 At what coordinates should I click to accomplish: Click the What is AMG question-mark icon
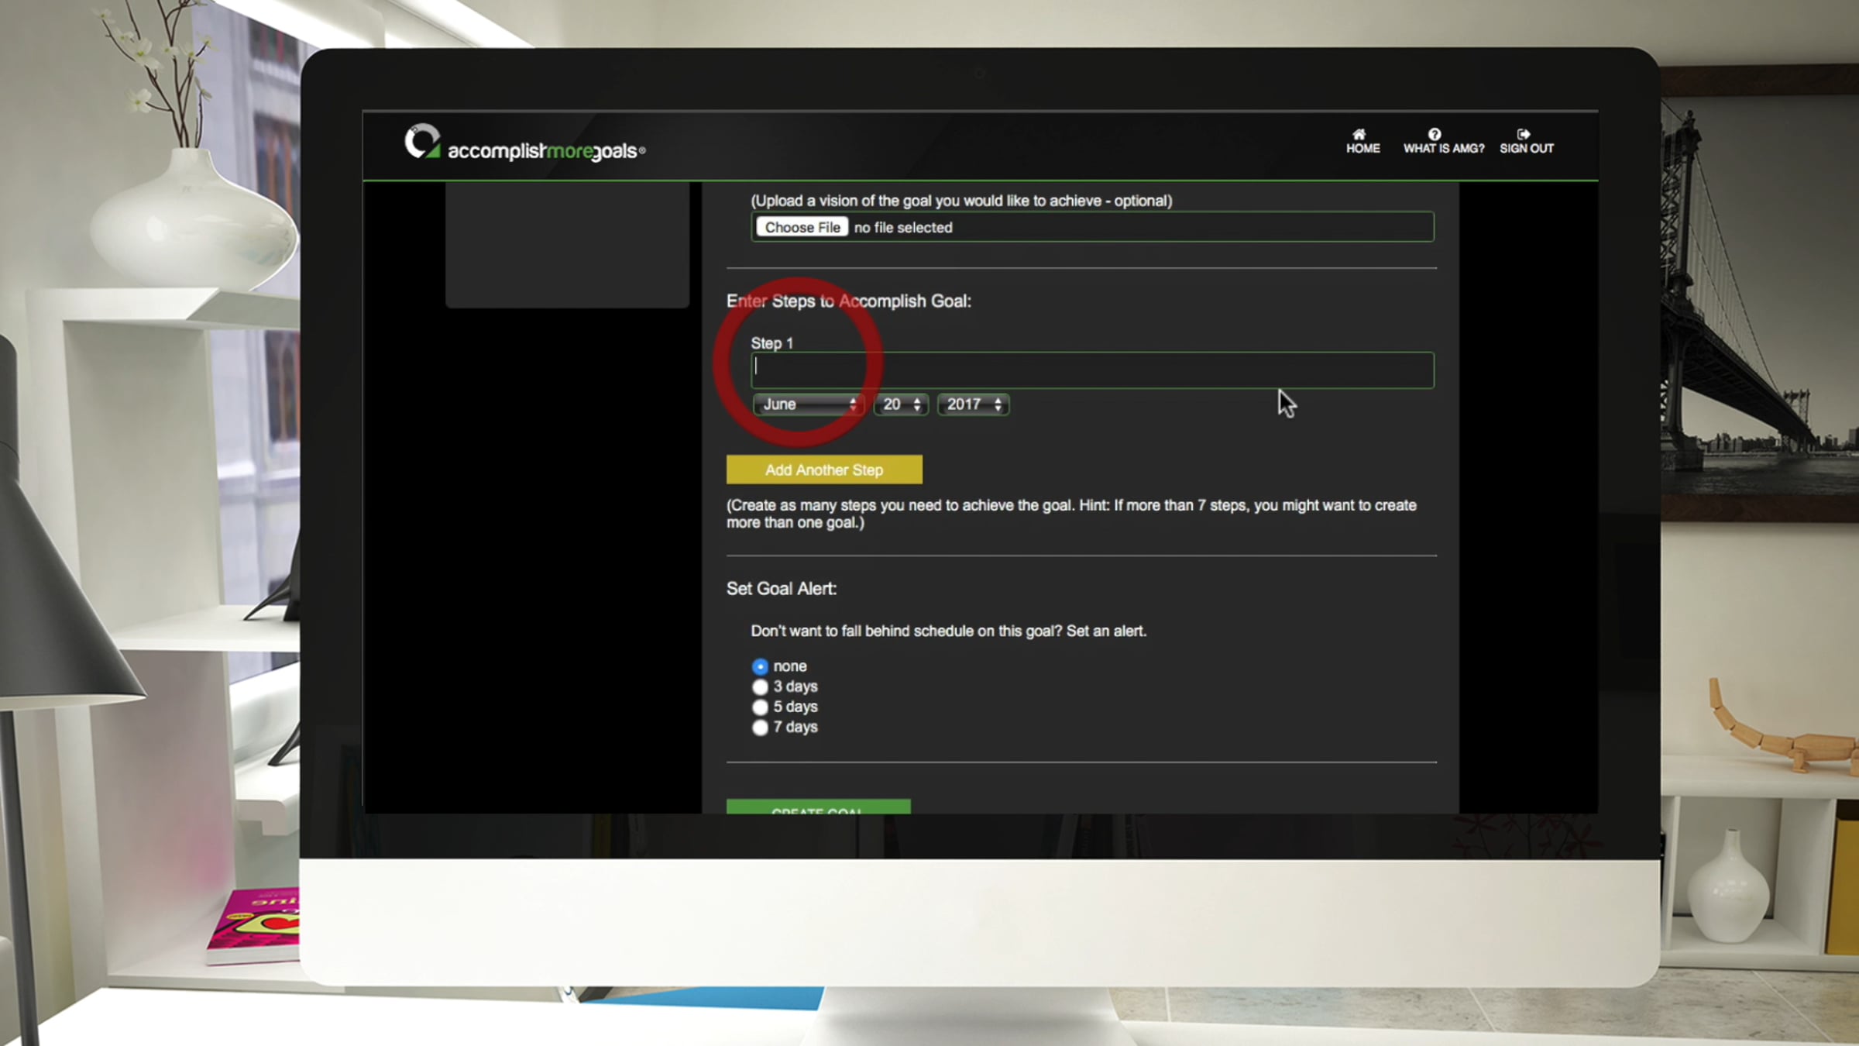(1435, 134)
